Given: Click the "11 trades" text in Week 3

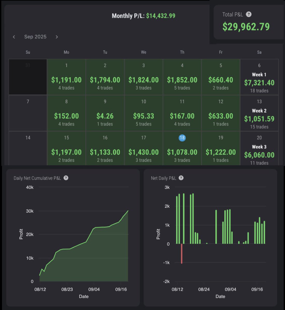Looking at the screenshot, I should pos(259,163).
